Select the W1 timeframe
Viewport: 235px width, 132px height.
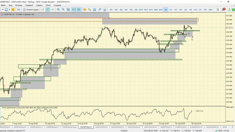pyautogui.click(x=205, y=10)
